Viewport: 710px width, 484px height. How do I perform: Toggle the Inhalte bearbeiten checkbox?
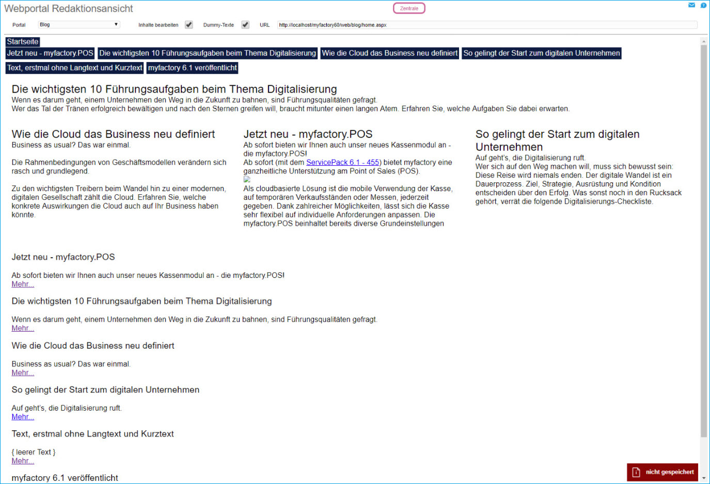tap(189, 25)
